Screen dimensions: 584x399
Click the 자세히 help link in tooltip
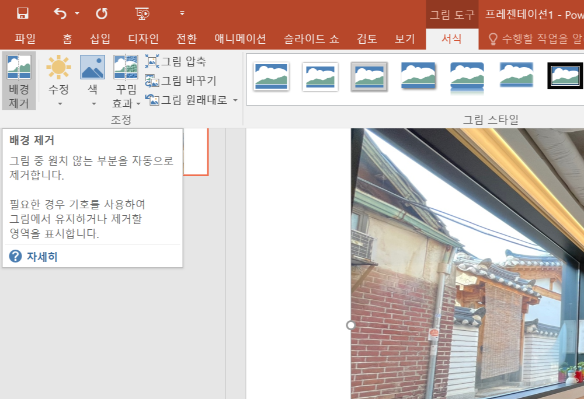click(42, 257)
